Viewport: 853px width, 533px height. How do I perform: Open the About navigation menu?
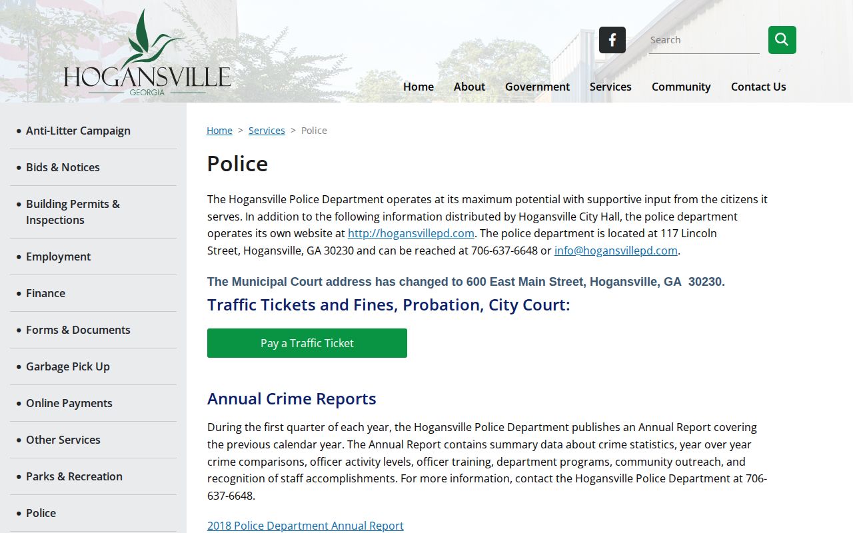click(x=469, y=87)
